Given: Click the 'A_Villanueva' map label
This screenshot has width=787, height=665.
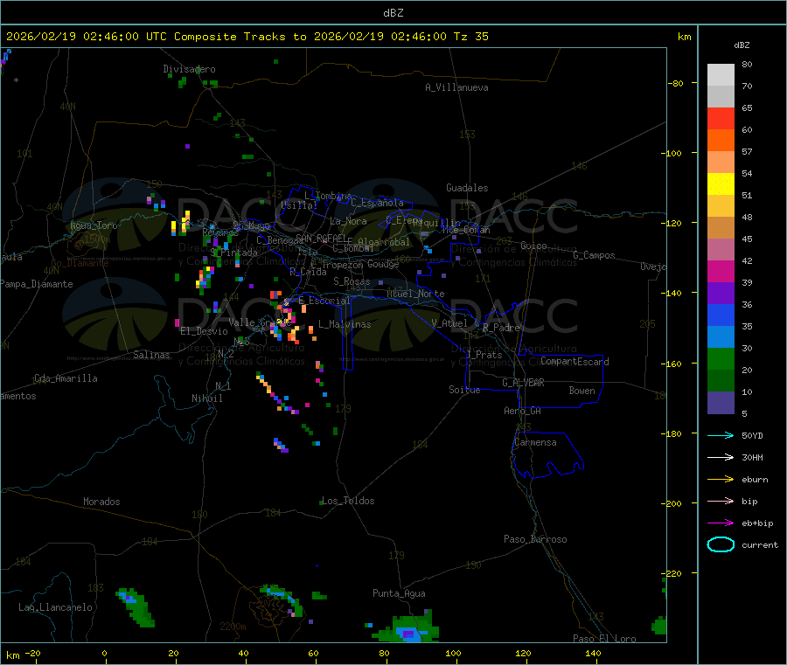Looking at the screenshot, I should [x=456, y=87].
